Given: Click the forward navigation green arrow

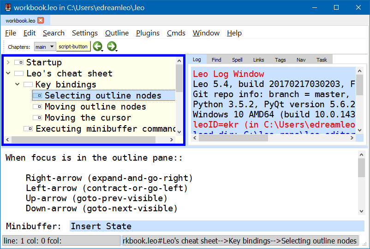Looking at the screenshot, I should [x=112, y=46].
